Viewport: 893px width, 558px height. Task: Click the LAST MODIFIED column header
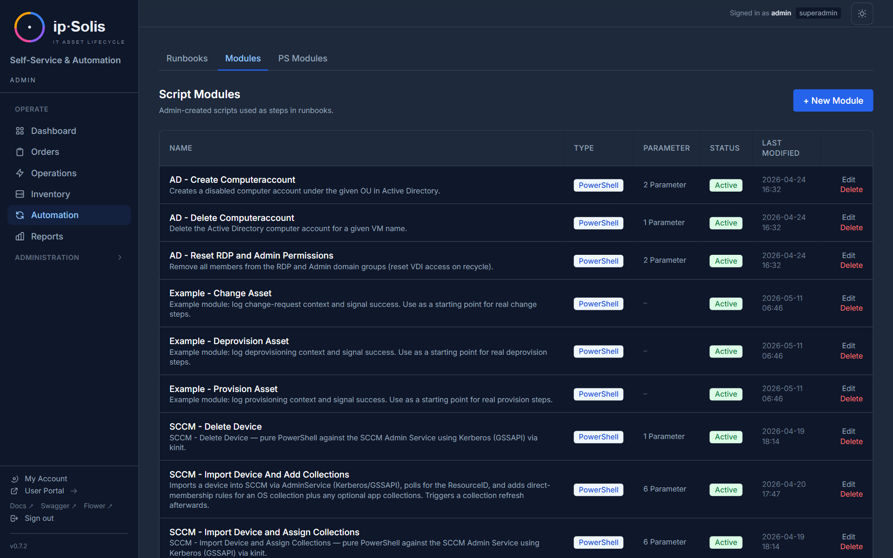780,148
